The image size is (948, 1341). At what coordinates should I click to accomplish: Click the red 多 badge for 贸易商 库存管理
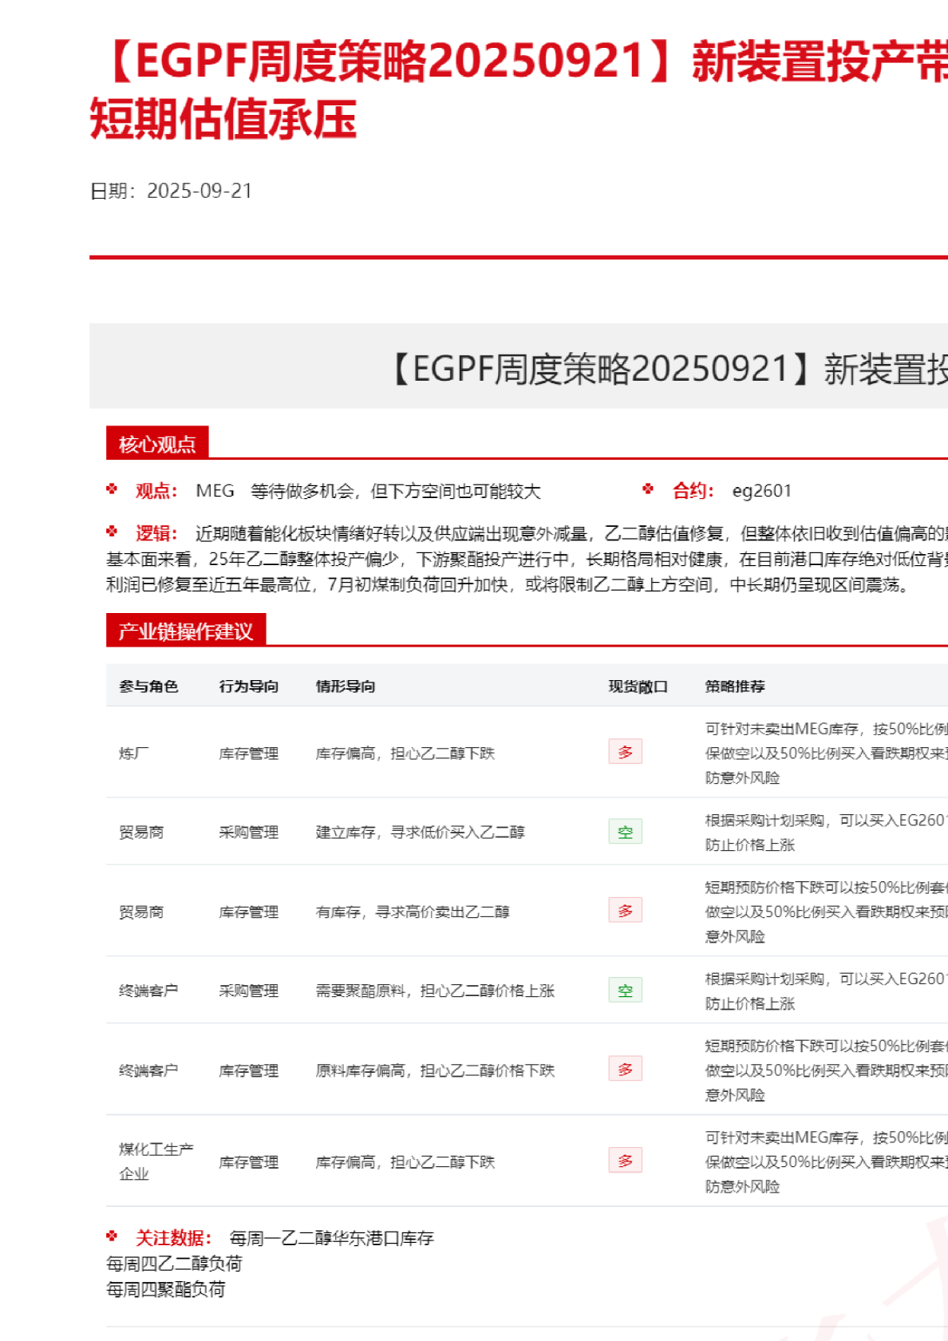pos(625,911)
